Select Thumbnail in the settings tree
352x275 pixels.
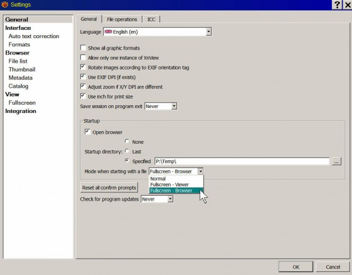click(22, 69)
